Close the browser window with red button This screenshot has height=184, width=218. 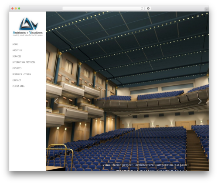[x=13, y=8]
